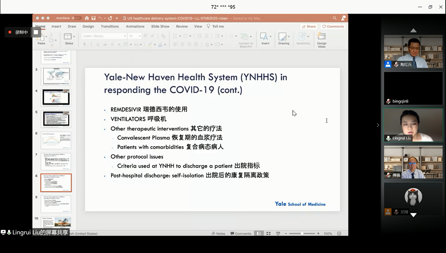Image resolution: width=446 pixels, height=253 pixels.
Task: Open the Calibri (Body) font dropdown
Action: click(x=104, y=36)
